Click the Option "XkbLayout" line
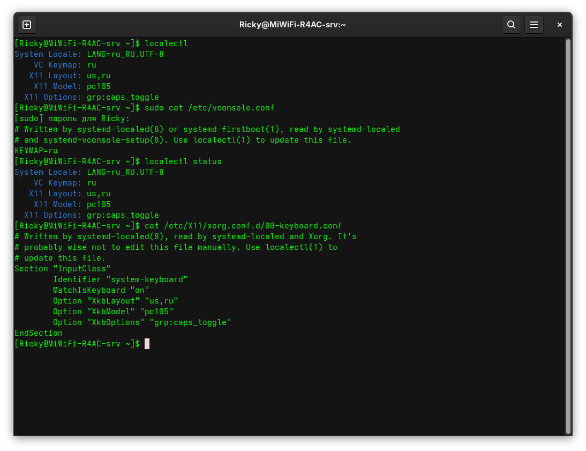The height and width of the screenshot is (451, 586). click(x=116, y=301)
